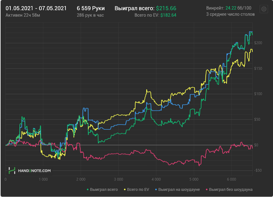Toggle the 'Всего по EV' yellow legend series
Screen dimensions: 273x197
136,190
